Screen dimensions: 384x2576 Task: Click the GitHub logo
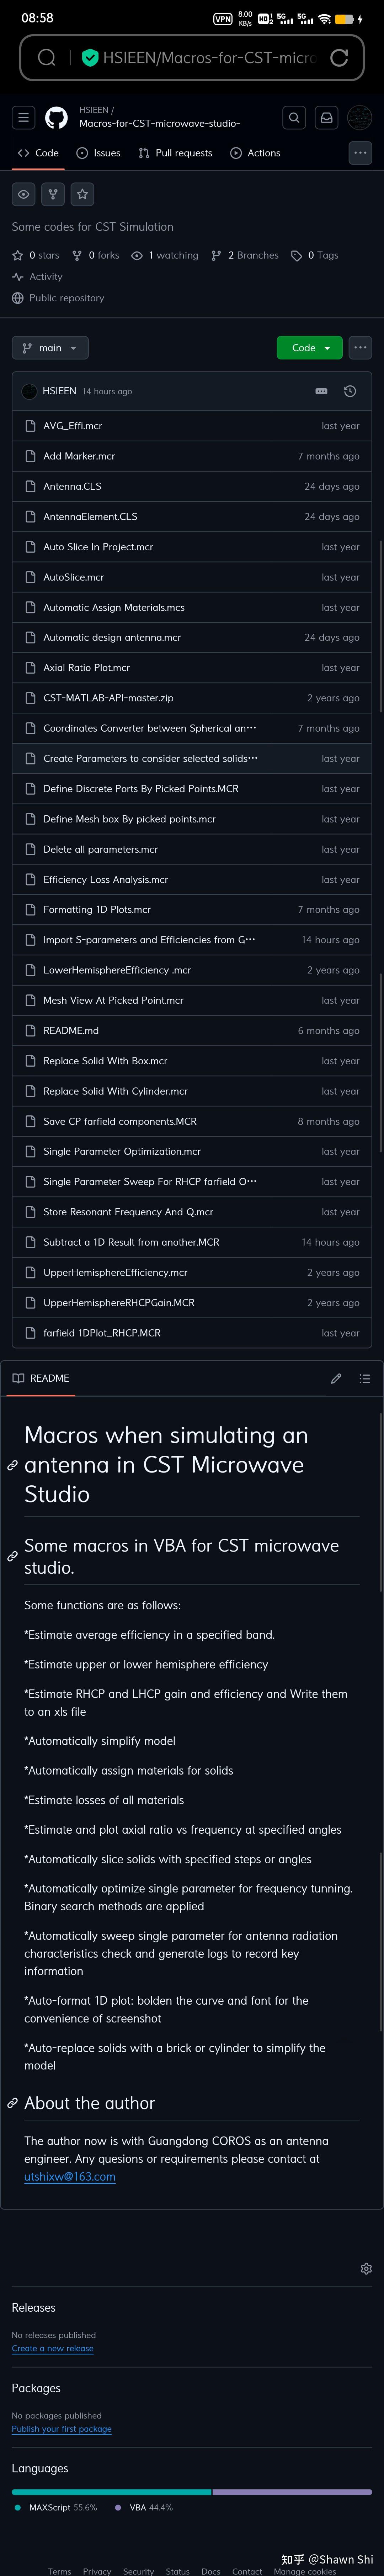[x=54, y=117]
